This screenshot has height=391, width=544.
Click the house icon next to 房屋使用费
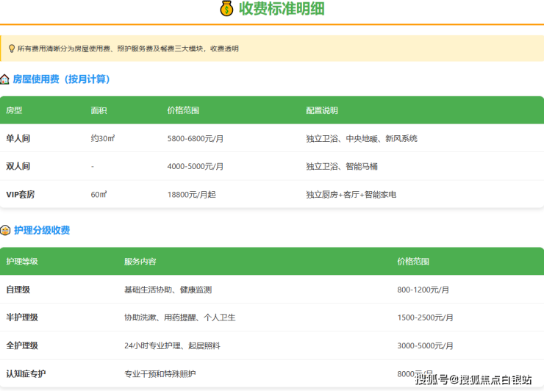pos(5,79)
